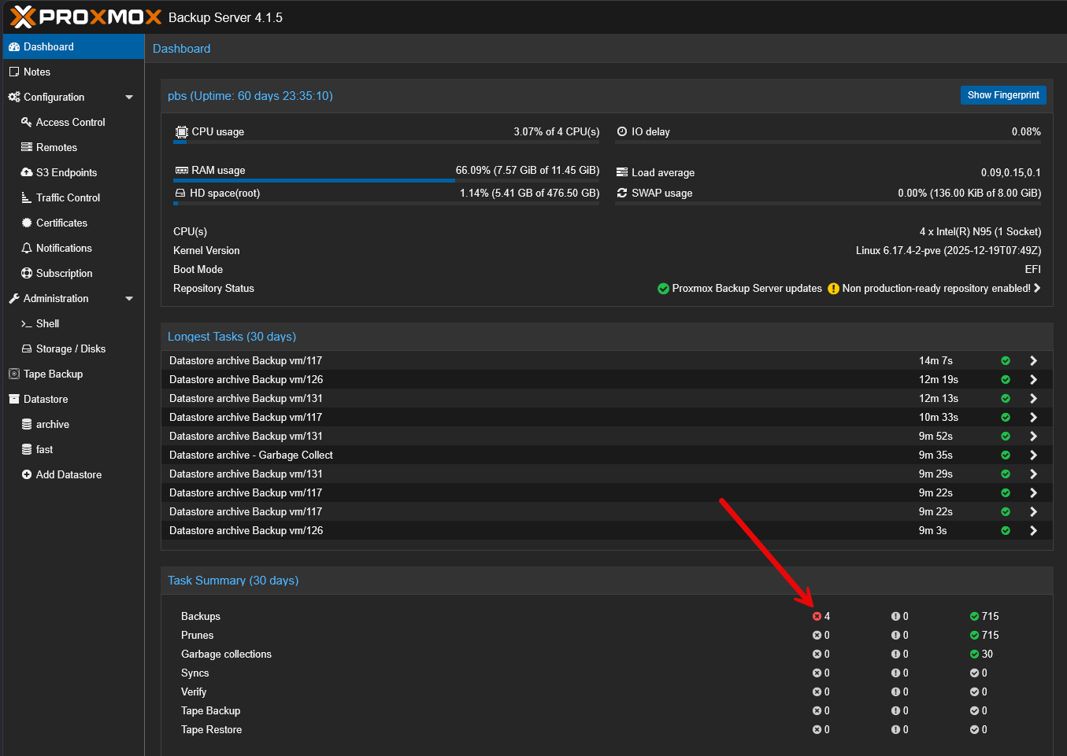This screenshot has width=1067, height=756.
Task: Click the Show Fingerprint button
Action: pyautogui.click(x=1003, y=95)
